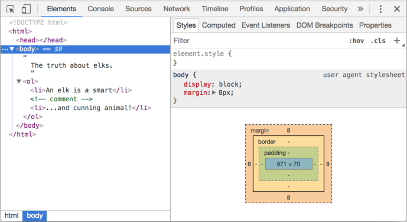The height and width of the screenshot is (222, 407).
Task: Click the 671 × 70 content box
Action: [x=289, y=164]
